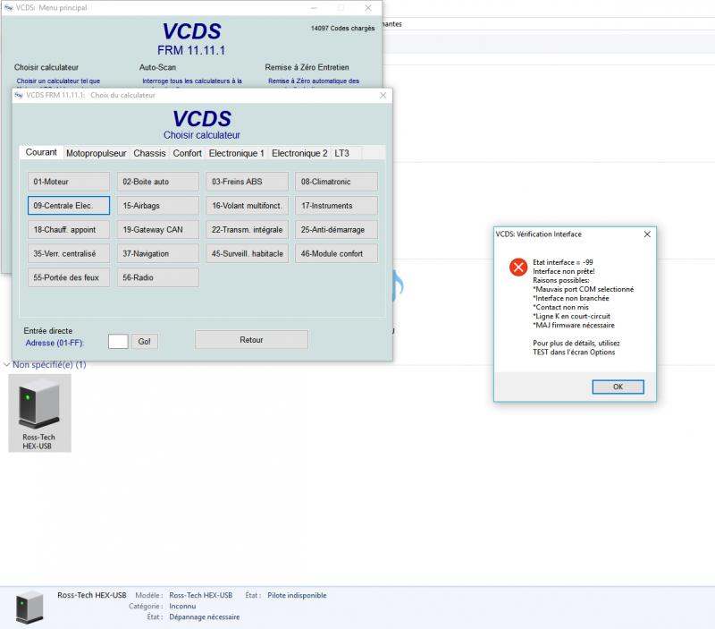Close the VCDS Menu principal window
The width and height of the screenshot is (715, 629).
pyautogui.click(x=368, y=8)
